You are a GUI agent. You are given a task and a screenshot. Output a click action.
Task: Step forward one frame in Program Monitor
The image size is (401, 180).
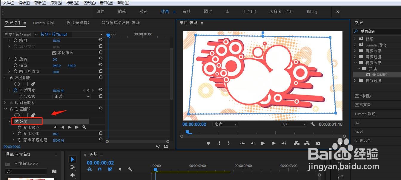[x=274, y=143]
